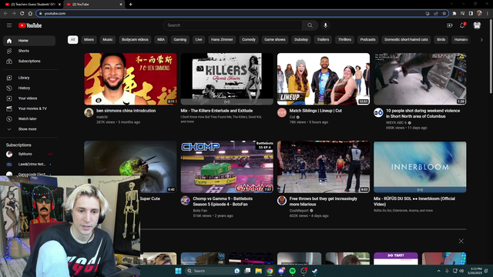Open Chomp vs Gamma 9 thumbnail
493x277 pixels.
pyautogui.click(x=227, y=167)
